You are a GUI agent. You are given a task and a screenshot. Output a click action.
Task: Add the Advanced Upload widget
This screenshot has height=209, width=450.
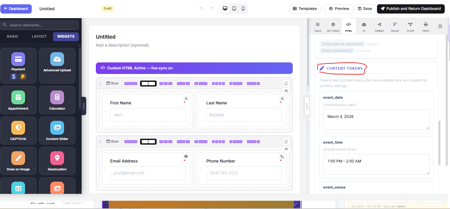57,66
